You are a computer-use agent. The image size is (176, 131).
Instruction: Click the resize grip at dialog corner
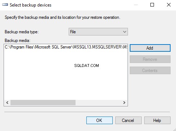click(175, 130)
